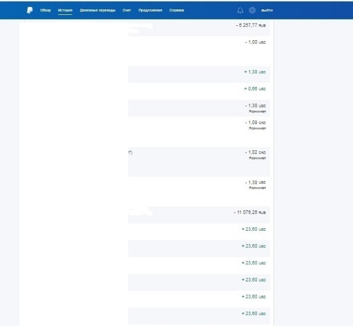353x326 pixels.
Task: Open the -6 257,77 RUB transaction
Action: [x=252, y=25]
